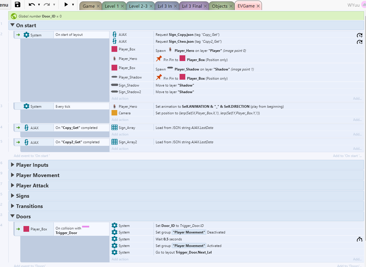Viewport: 366px width, 267px height.
Task: Expand the 'Signs' group
Action: point(12,196)
